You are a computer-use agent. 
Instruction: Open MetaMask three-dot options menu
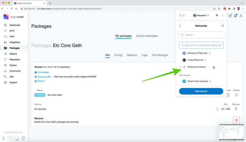coord(223,15)
